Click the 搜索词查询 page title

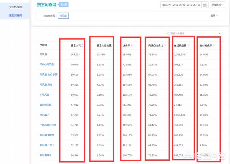(x=46, y=5)
